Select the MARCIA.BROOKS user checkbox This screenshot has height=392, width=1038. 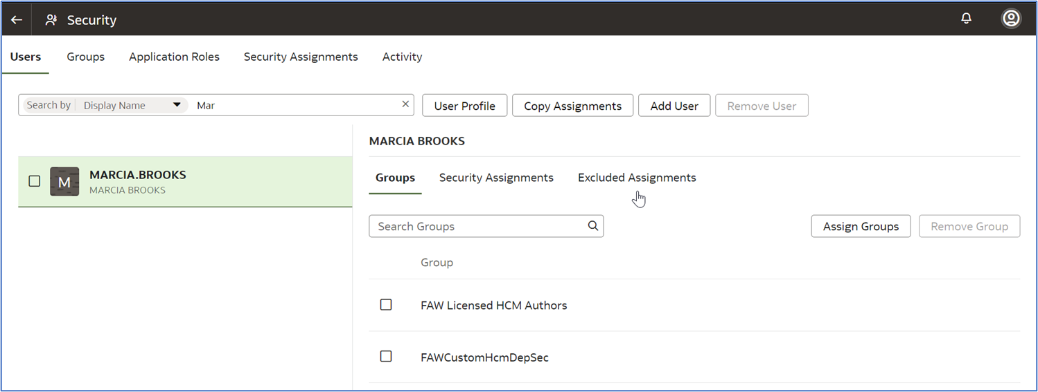pyautogui.click(x=35, y=181)
